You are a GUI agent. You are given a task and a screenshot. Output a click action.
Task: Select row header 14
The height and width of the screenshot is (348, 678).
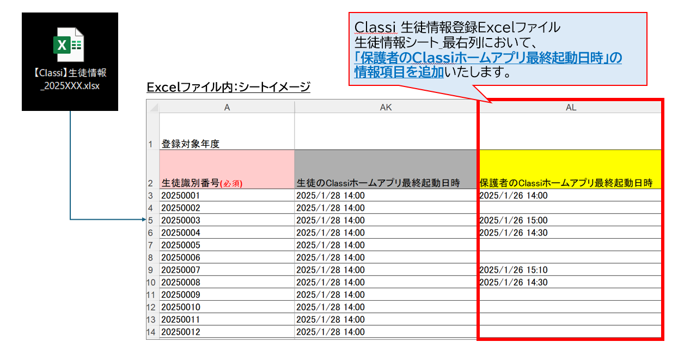click(152, 332)
